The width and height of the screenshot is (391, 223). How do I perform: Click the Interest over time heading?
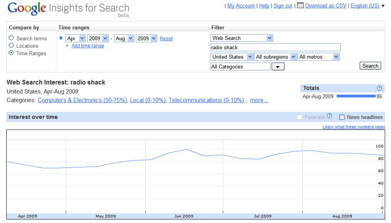pos(33,117)
